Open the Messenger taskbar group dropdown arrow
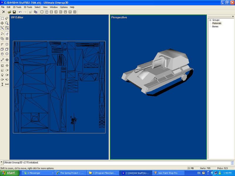This screenshot has width=235, height=176. click(53, 173)
